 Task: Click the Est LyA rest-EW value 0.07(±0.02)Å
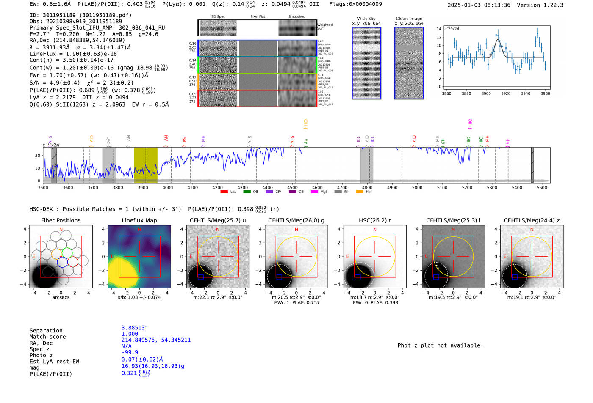142,359
